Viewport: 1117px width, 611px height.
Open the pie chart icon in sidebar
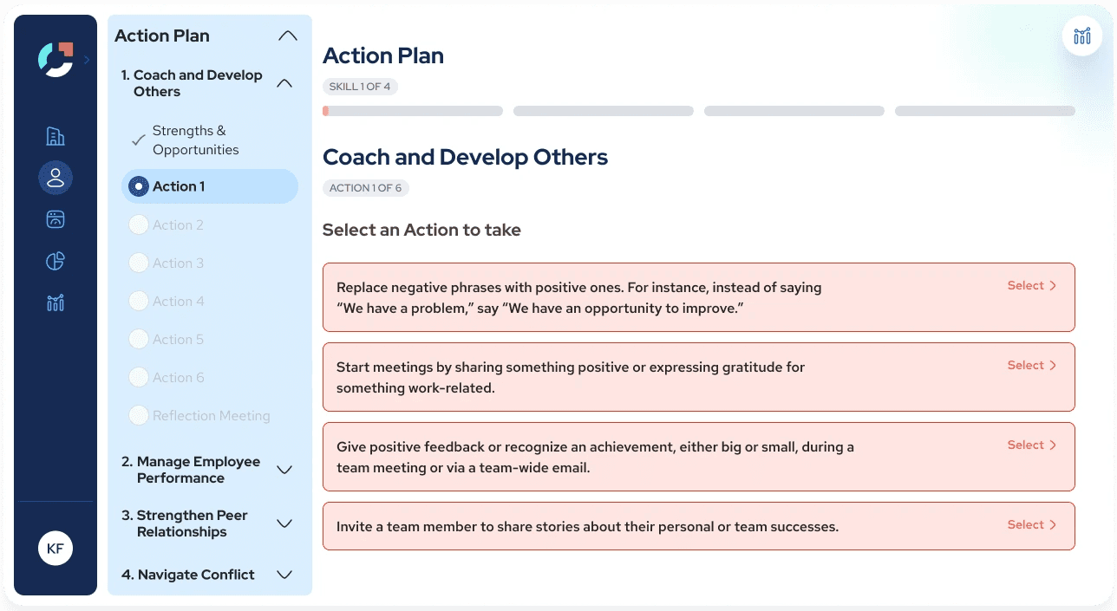click(x=56, y=261)
